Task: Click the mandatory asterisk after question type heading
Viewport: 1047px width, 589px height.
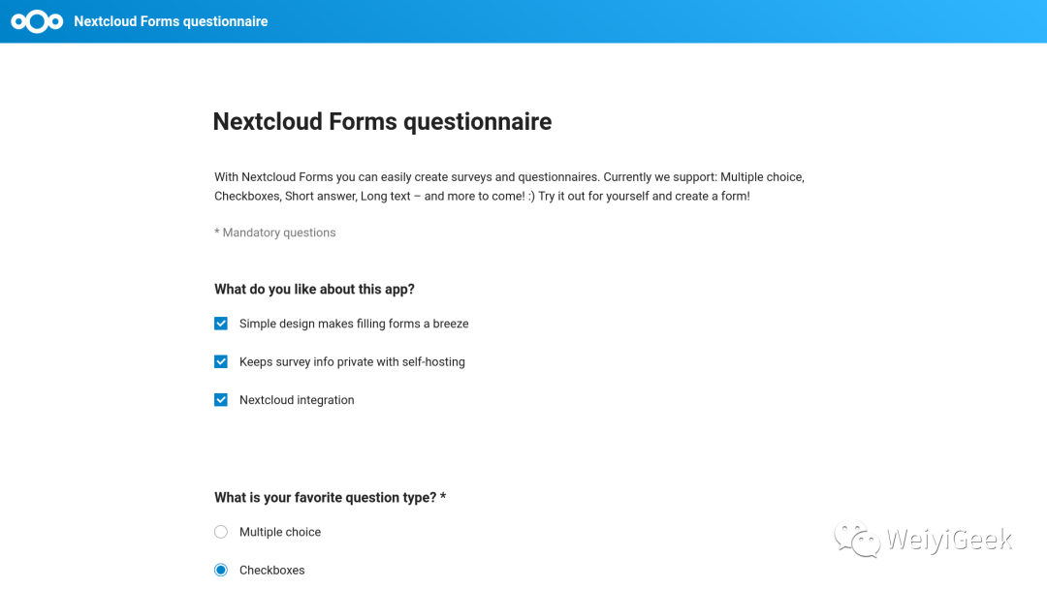Action: click(x=443, y=497)
